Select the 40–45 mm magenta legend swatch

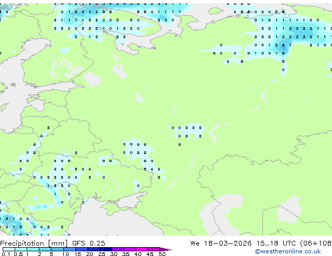(142, 249)
